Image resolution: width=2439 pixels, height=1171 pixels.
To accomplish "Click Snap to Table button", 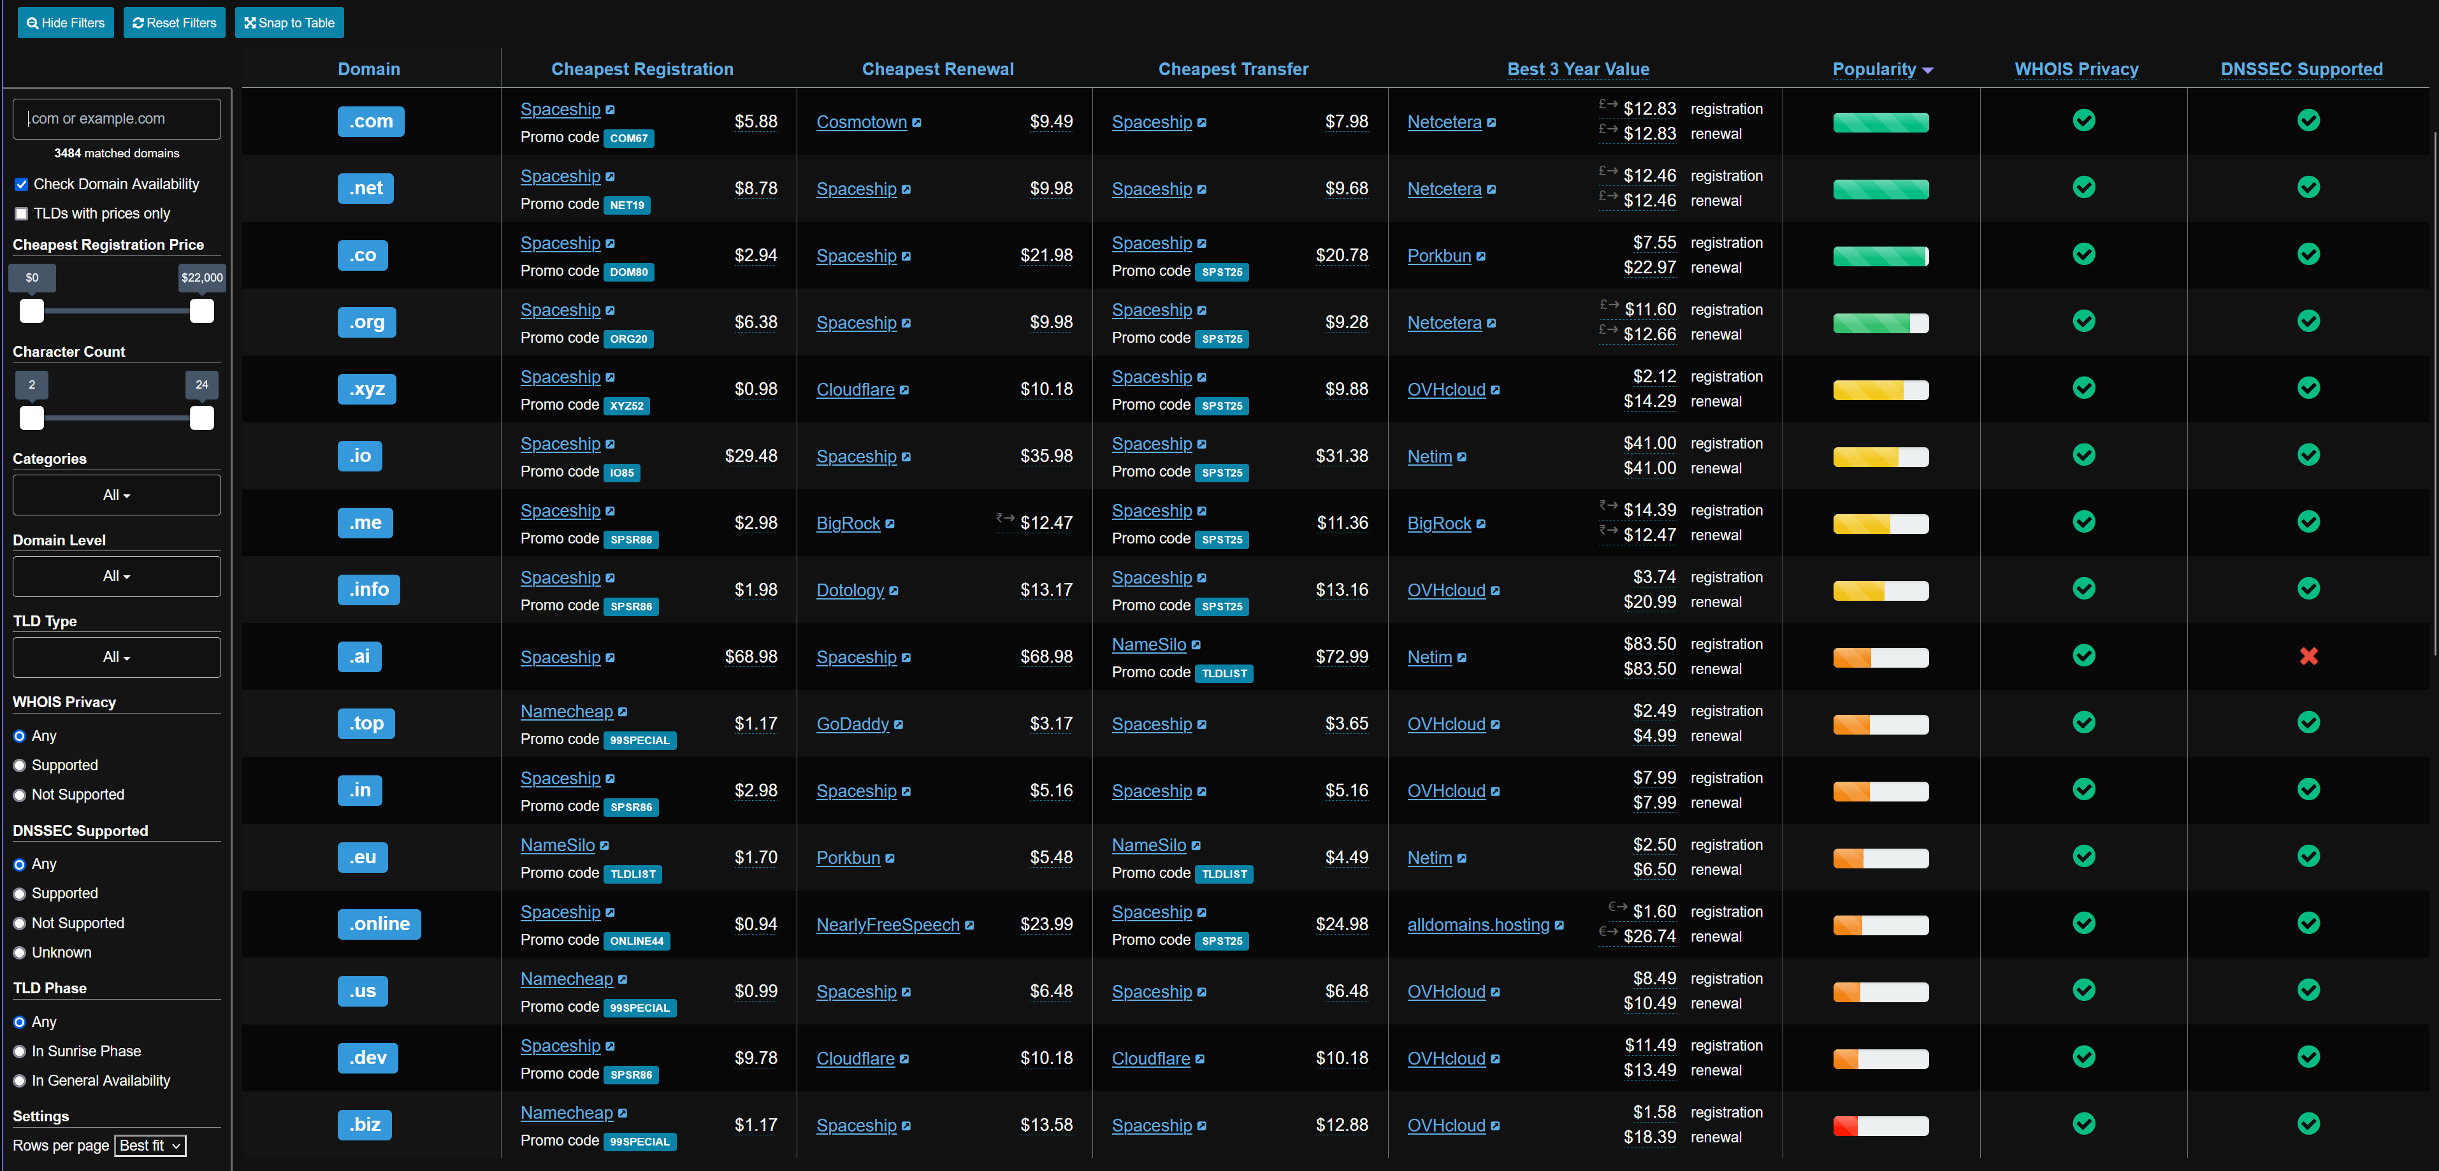I will 289,23.
